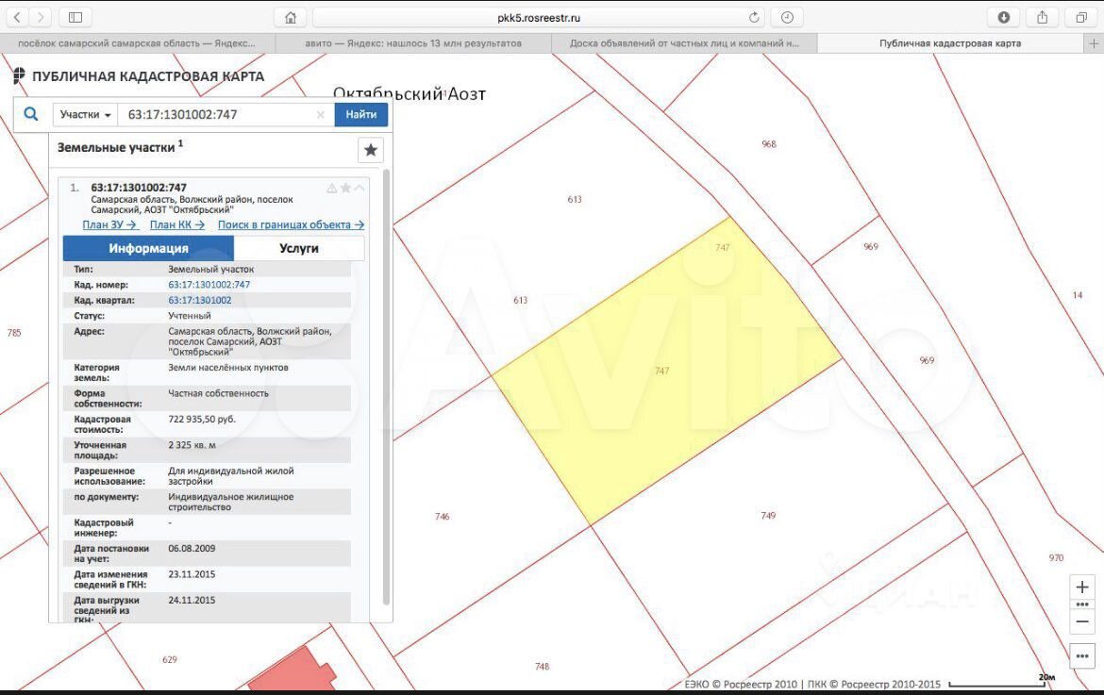Switch to the авито Яндекс tab
Image resolution: width=1104 pixels, height=695 pixels.
[413, 43]
